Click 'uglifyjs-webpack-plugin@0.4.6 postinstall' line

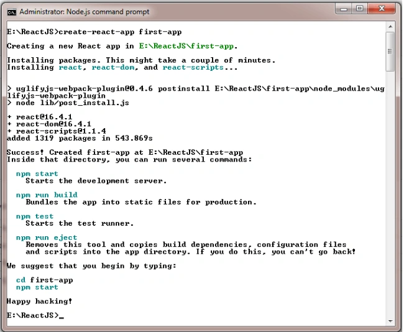[196, 89]
